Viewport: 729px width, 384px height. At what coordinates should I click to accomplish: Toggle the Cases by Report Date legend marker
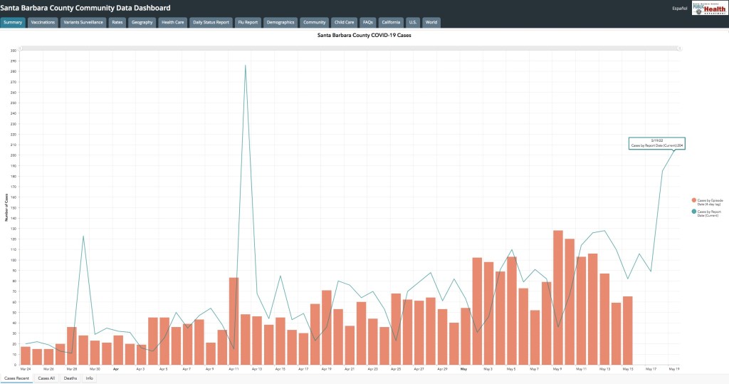tap(693, 212)
